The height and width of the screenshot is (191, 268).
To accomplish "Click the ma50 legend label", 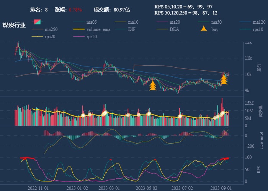I will (216, 22).
